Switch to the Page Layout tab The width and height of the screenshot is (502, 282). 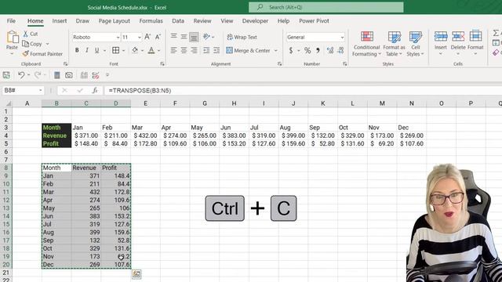[115, 21]
